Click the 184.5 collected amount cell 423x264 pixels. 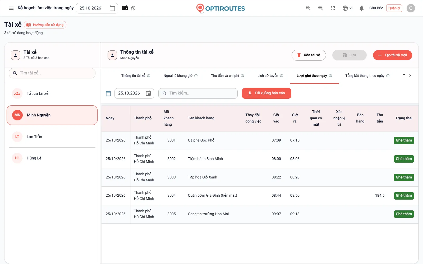coord(380,196)
